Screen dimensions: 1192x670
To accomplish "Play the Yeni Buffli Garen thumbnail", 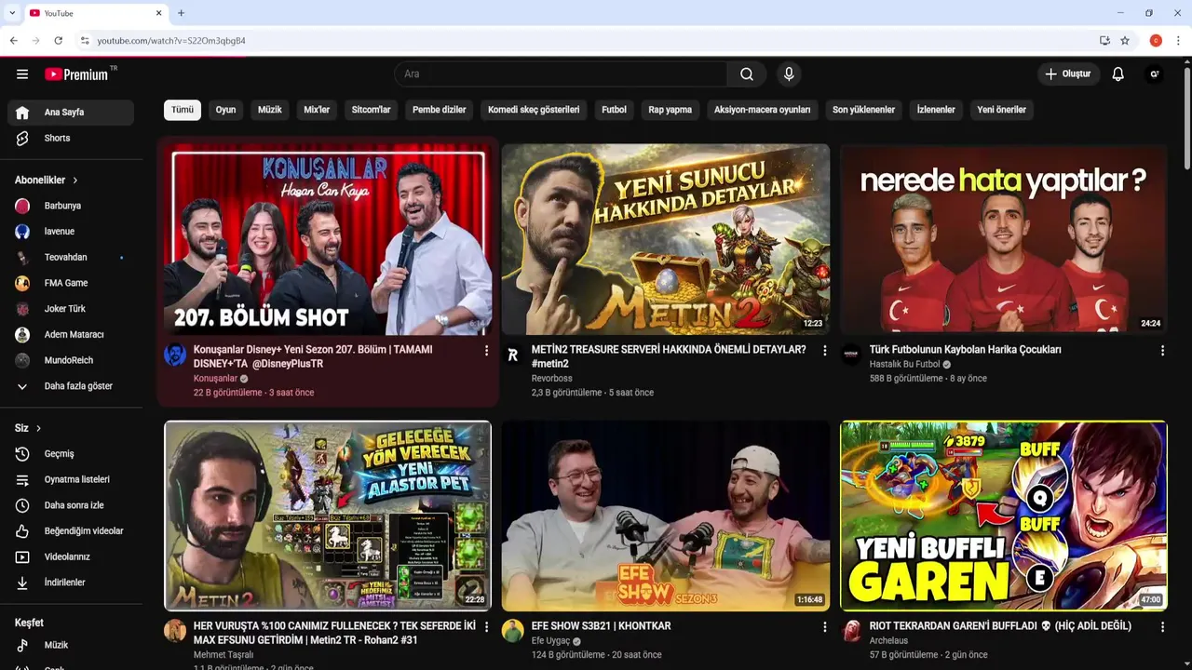I will [1004, 516].
